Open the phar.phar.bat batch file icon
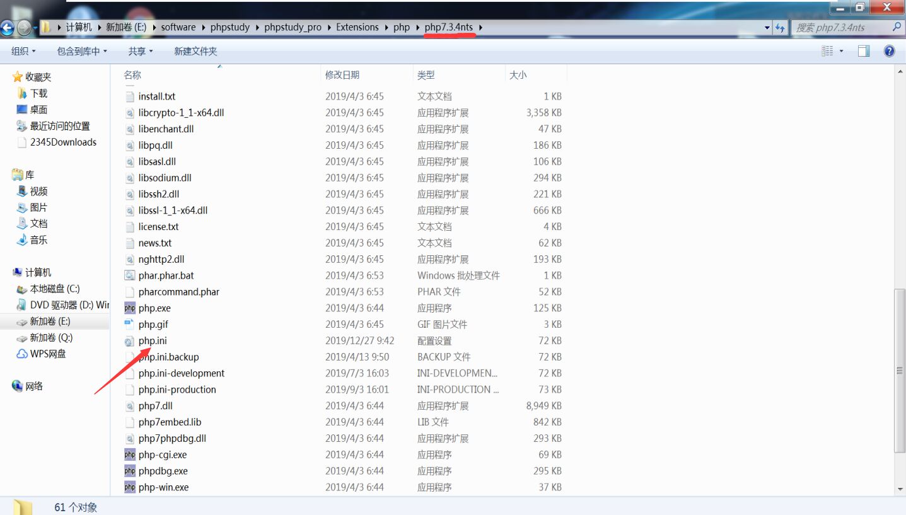This screenshot has width=906, height=515. tap(130, 275)
